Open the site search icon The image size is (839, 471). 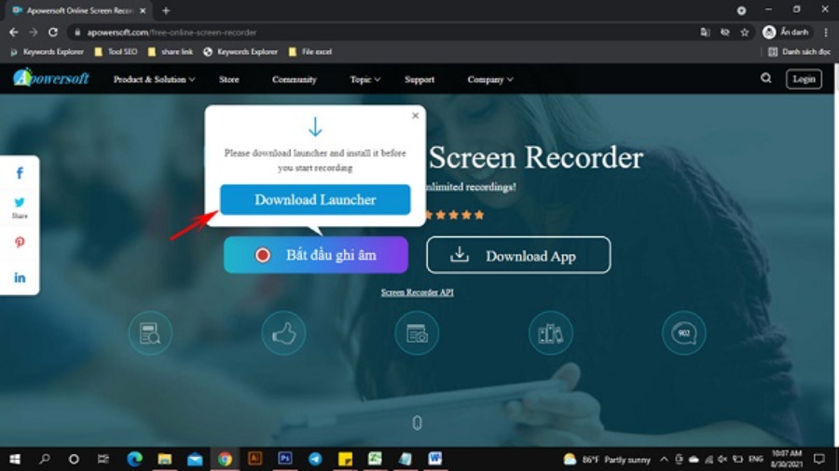pos(766,78)
